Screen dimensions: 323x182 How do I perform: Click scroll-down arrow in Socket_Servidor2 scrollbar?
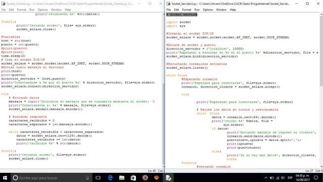point(321,166)
